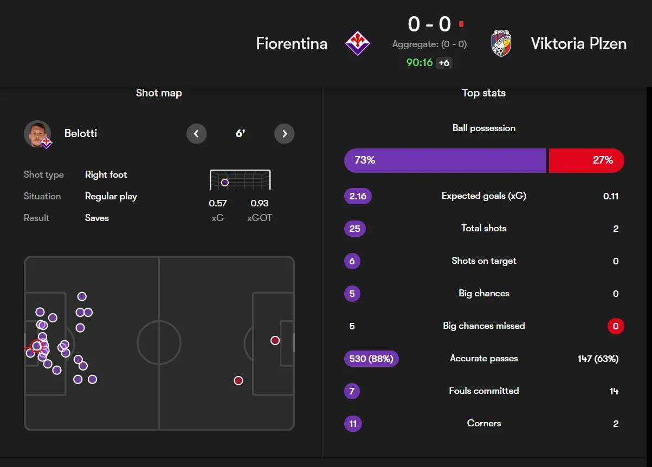652x467 pixels.
Task: Click the Shot map heading
Action: click(x=159, y=93)
